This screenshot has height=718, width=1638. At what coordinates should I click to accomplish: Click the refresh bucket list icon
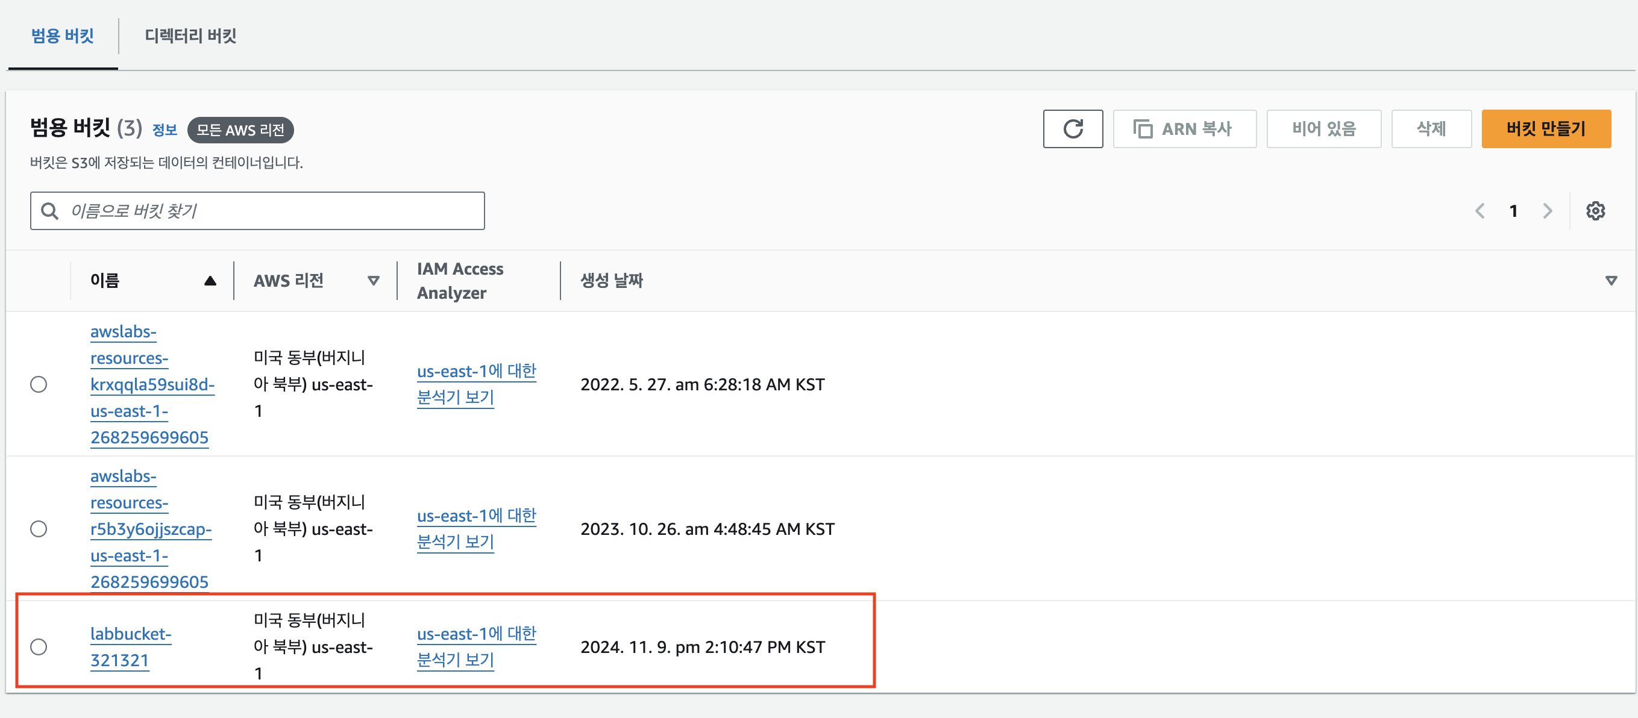coord(1072,129)
